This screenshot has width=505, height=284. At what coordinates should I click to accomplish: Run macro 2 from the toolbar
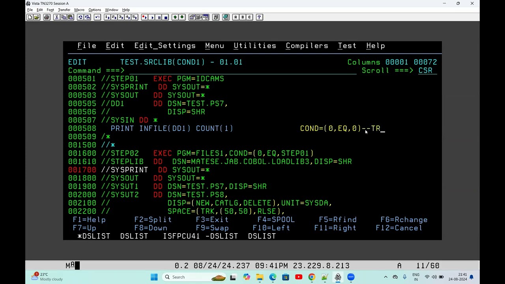pyautogui.click(x=114, y=17)
